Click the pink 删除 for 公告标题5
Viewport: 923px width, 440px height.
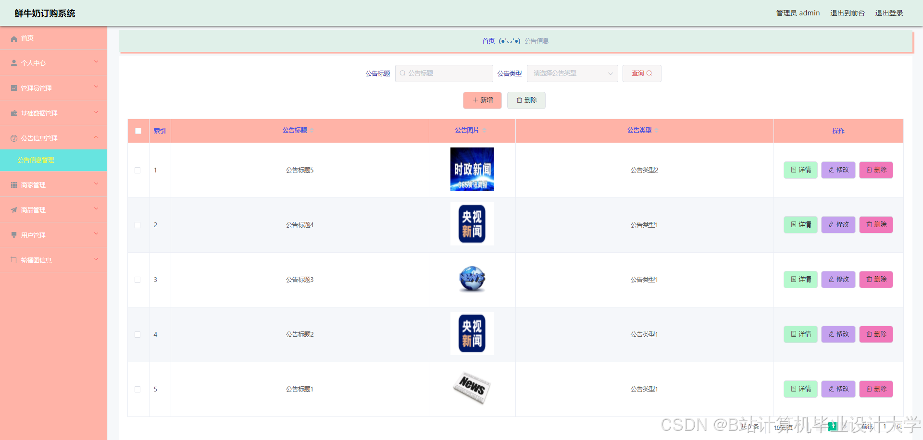click(876, 170)
